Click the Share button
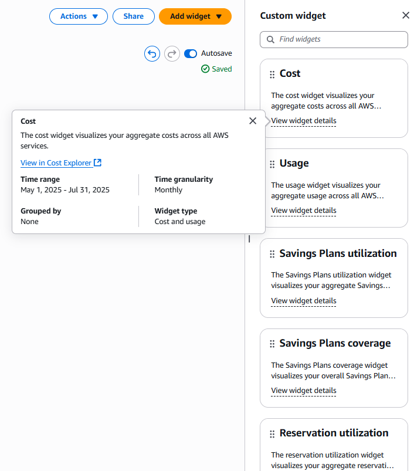 coord(134,16)
